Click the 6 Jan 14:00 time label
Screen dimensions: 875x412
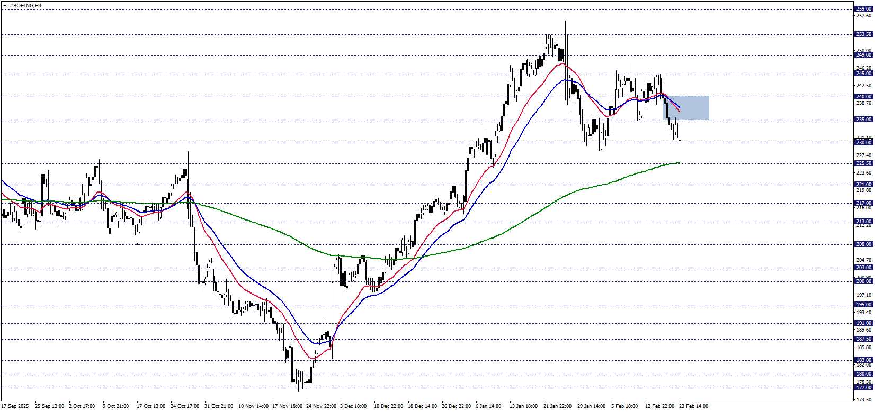pos(488,406)
